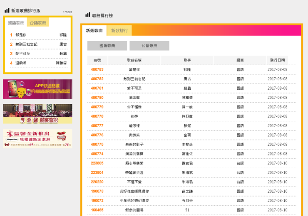The image size is (308, 216).
Task: Open the APP快速點歌 banner
Action: [x=37, y=89]
